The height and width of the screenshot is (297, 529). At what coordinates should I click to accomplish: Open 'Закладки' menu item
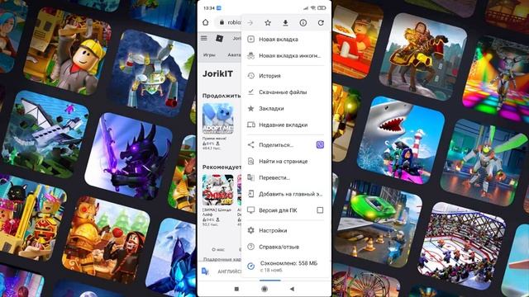[286, 108]
